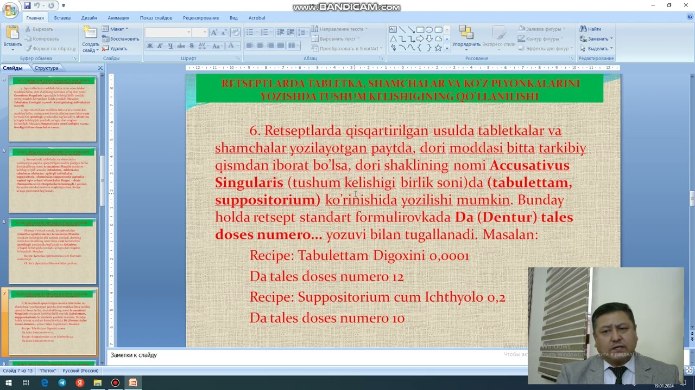The height and width of the screenshot is (390, 695).
Task: Open change case (Aa) dropdown
Action: [x=218, y=46]
